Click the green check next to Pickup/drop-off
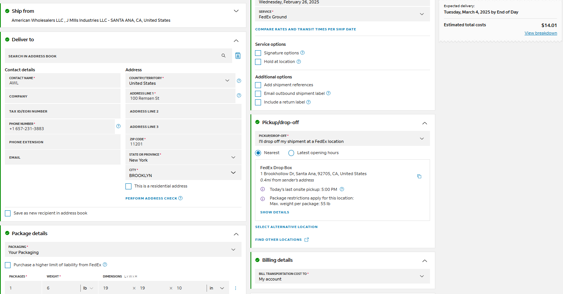This screenshot has width=563, height=294. (257, 122)
